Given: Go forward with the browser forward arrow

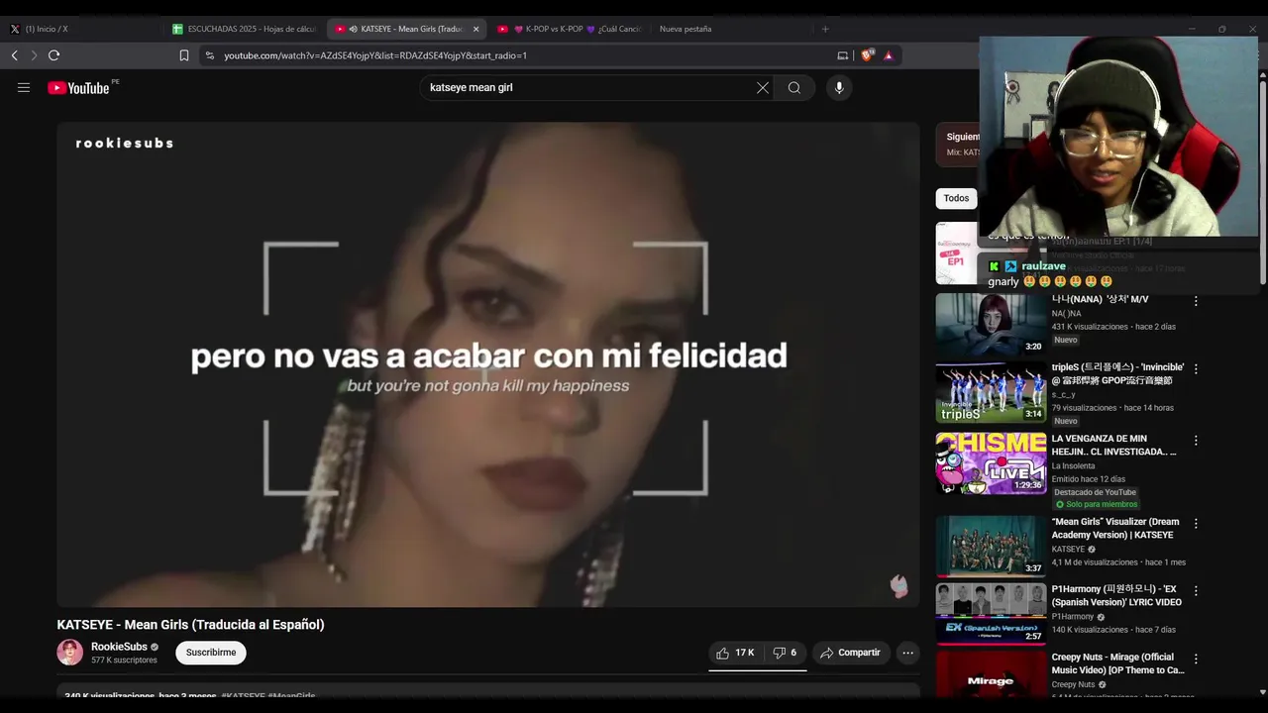Looking at the screenshot, I should coord(34,55).
